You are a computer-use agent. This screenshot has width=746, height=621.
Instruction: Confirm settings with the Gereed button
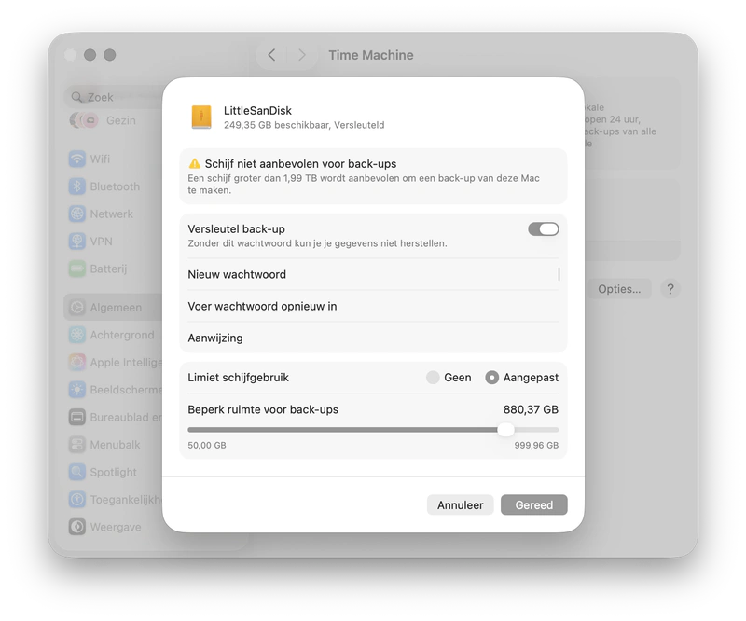coord(533,504)
